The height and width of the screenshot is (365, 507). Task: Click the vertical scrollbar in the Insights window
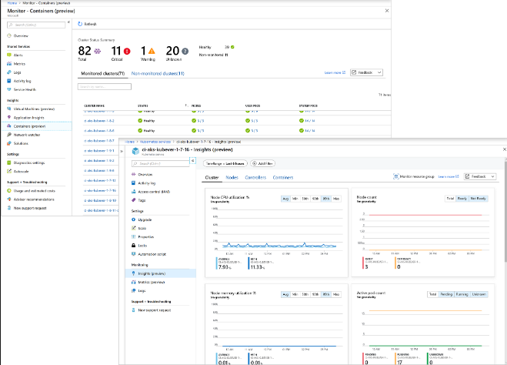pos(505,210)
